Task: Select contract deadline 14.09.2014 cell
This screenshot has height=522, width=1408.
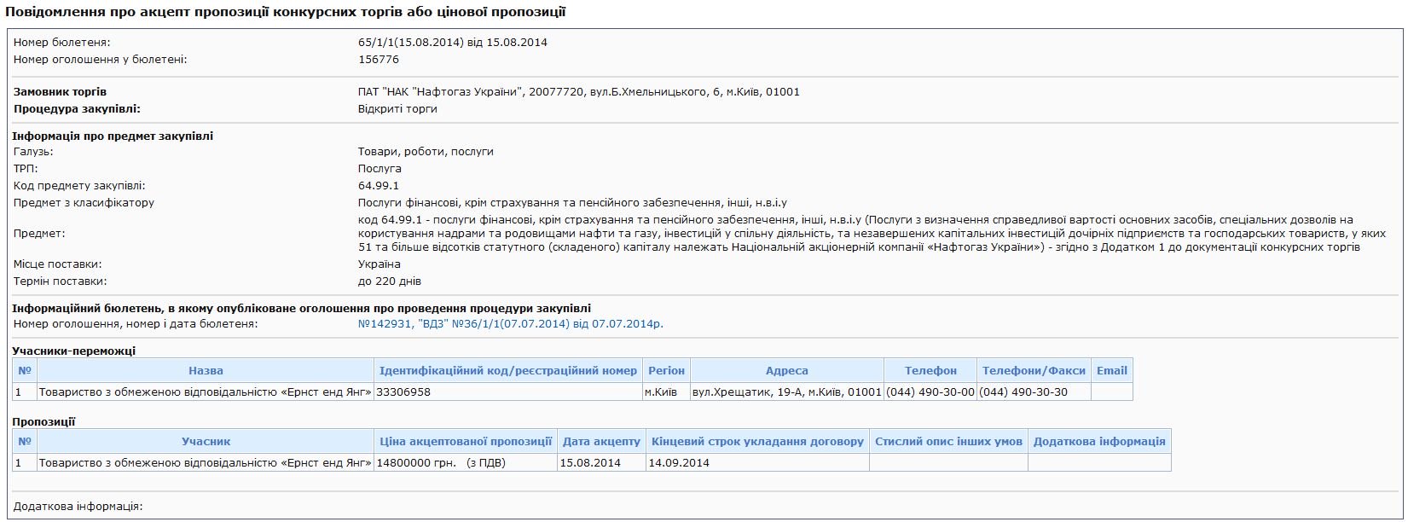Action: (x=757, y=462)
